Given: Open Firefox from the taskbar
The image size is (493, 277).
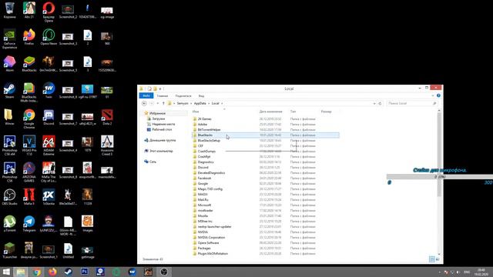Looking at the screenshot, I should (x=52, y=272).
